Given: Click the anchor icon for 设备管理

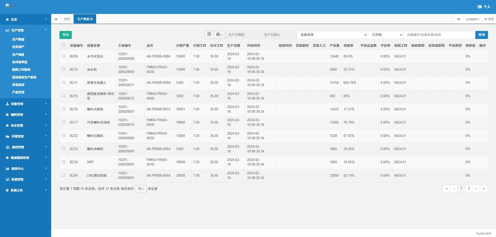Looking at the screenshot, I should (x=7, y=104).
